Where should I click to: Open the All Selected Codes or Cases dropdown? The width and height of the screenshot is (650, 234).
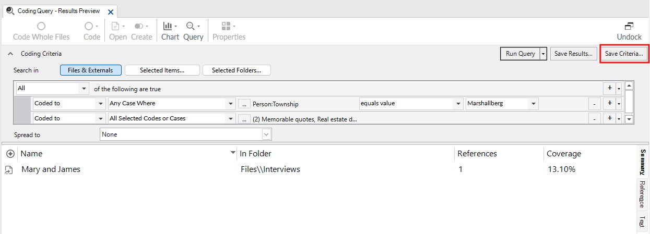click(230, 118)
